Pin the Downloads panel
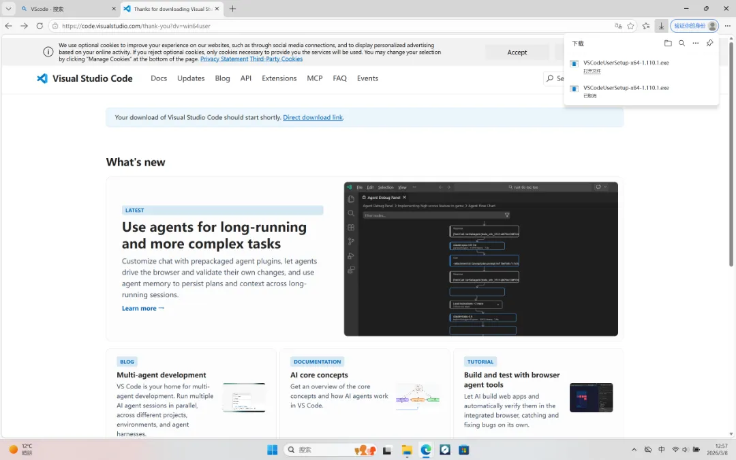The image size is (736, 460). (709, 43)
